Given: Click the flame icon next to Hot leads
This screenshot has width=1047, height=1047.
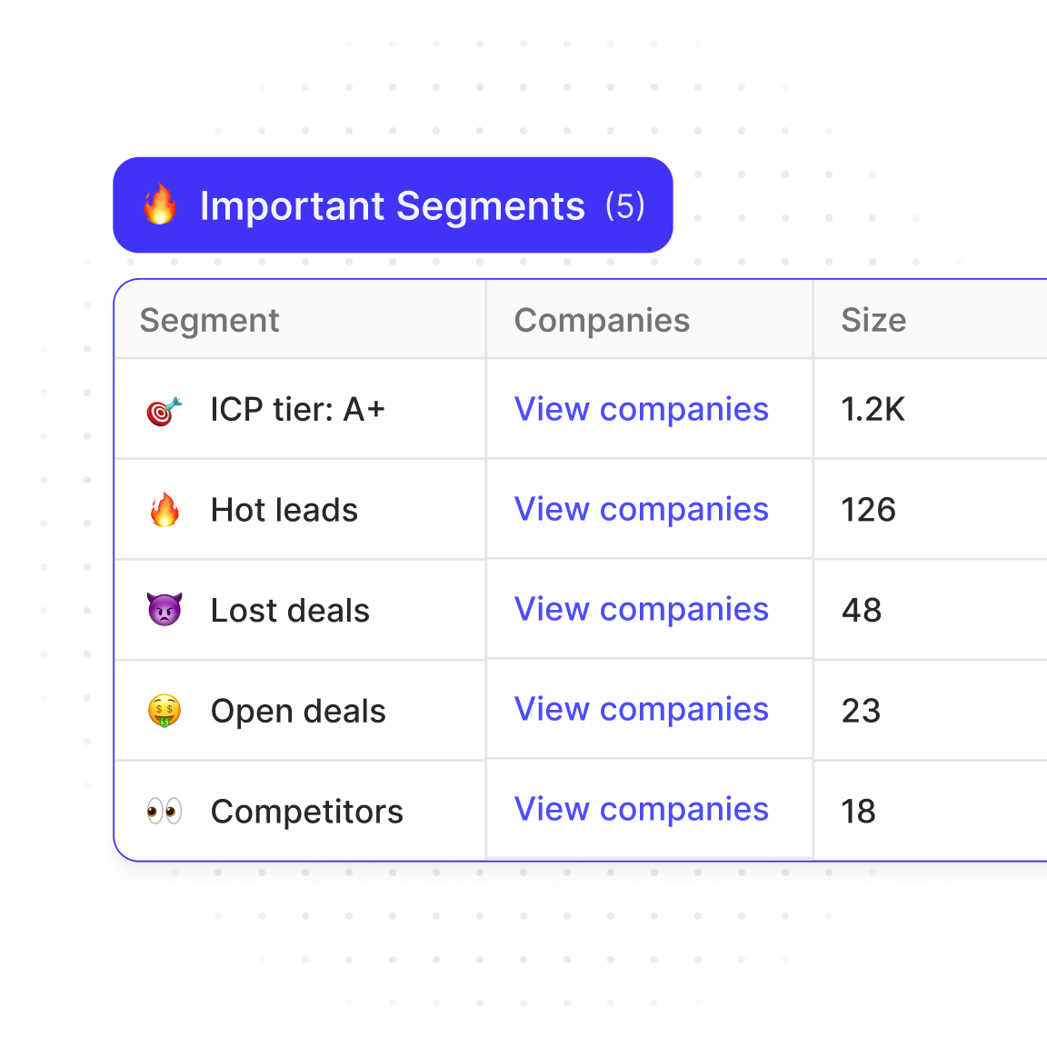Looking at the screenshot, I should point(165,510).
